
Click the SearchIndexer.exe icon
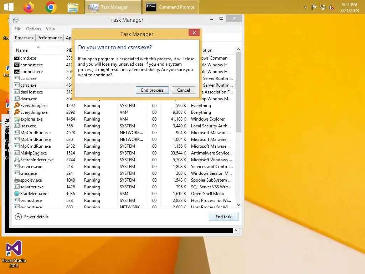pos(16,159)
